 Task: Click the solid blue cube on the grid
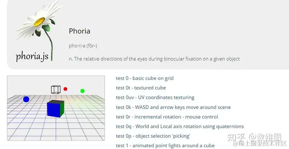click(55, 108)
